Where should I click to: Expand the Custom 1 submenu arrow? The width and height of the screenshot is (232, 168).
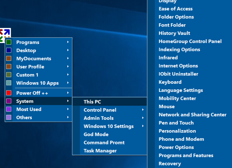point(68,75)
